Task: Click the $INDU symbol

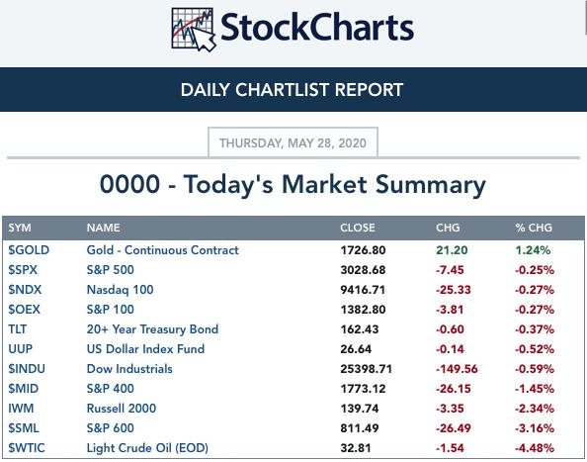Action: [x=27, y=369]
